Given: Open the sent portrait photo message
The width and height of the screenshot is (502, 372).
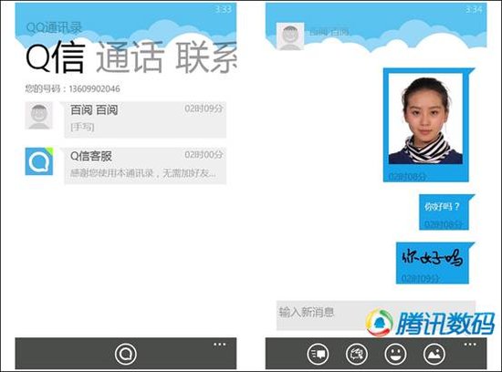Looking at the screenshot, I should tap(426, 125).
